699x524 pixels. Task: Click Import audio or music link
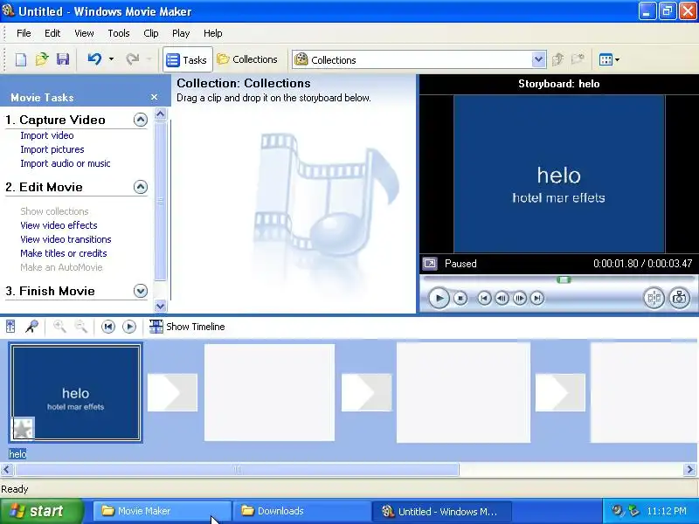pyautogui.click(x=65, y=163)
